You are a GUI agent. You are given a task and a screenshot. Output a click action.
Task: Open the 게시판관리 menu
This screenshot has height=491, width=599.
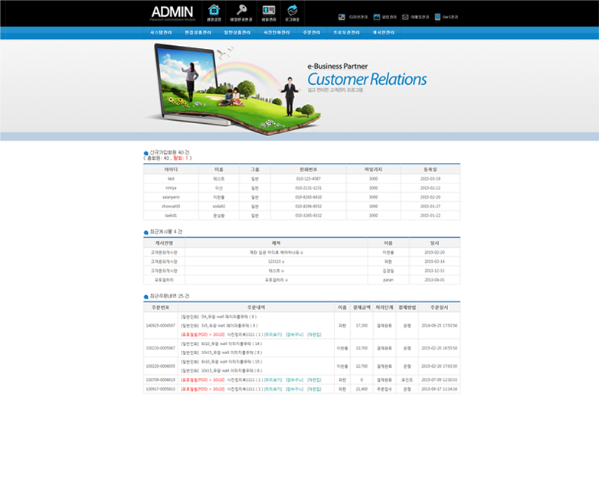click(383, 33)
